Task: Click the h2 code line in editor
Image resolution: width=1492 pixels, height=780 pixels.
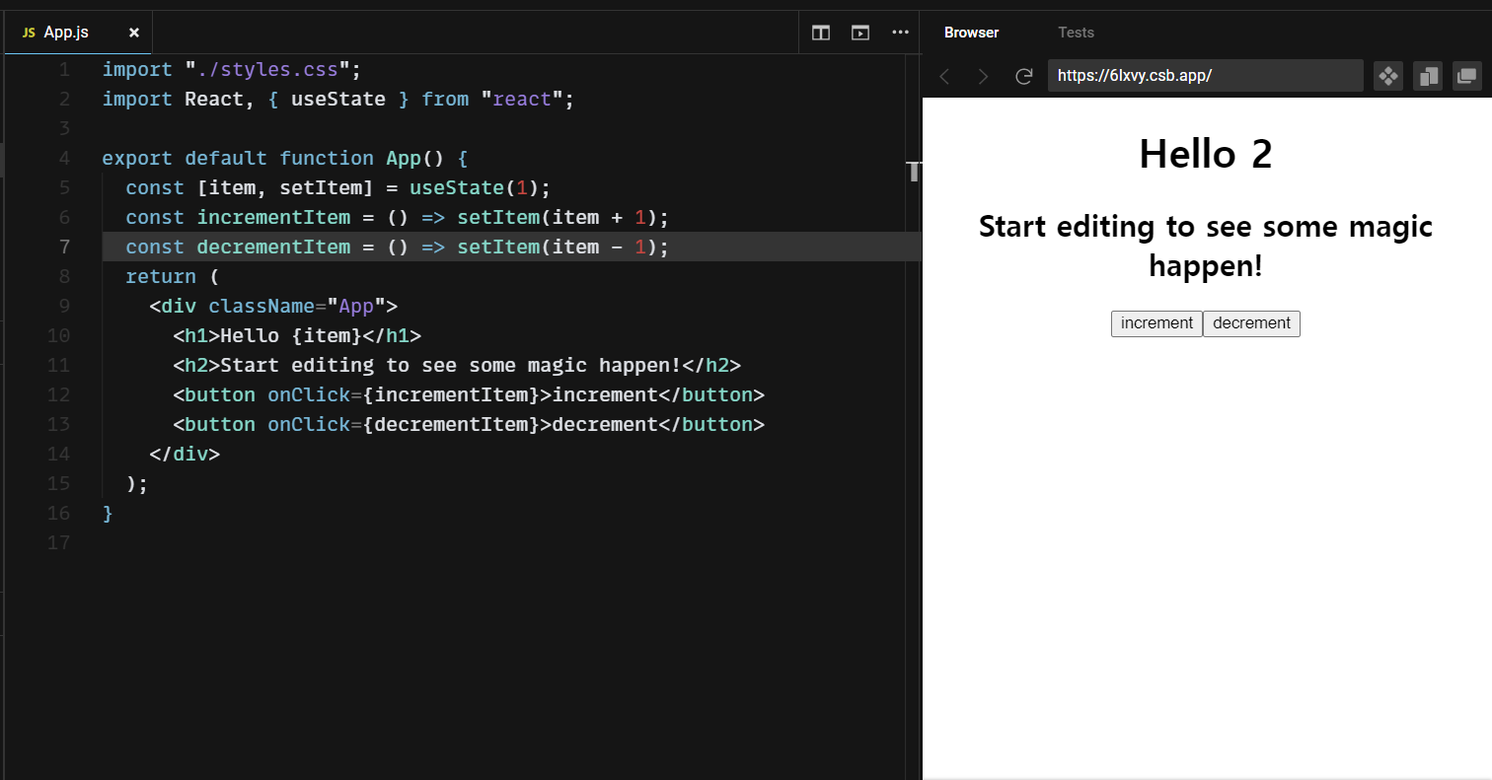Action: [457, 365]
